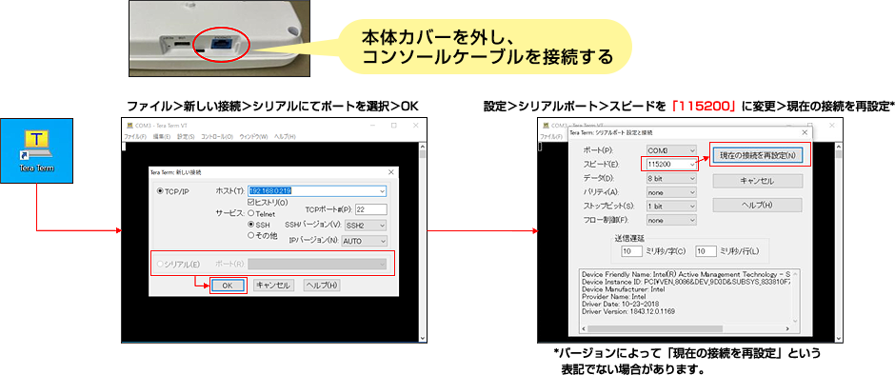Click the キャンセル button in serial port dialog
Screen dimensions: 895x375
(x=757, y=181)
